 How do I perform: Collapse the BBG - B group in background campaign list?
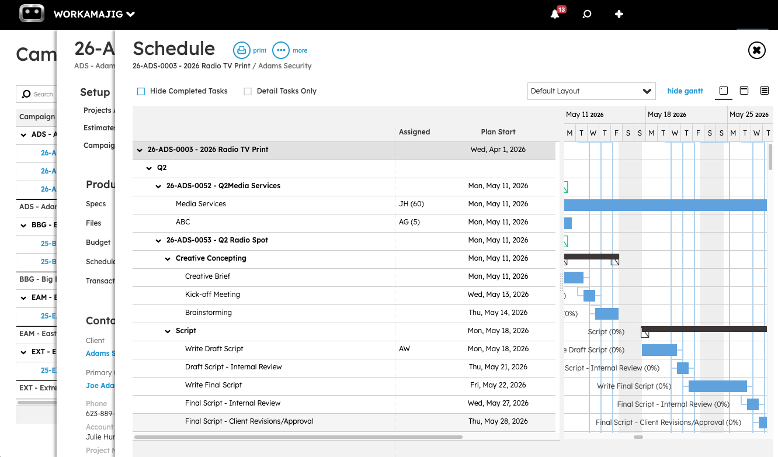[23, 225]
